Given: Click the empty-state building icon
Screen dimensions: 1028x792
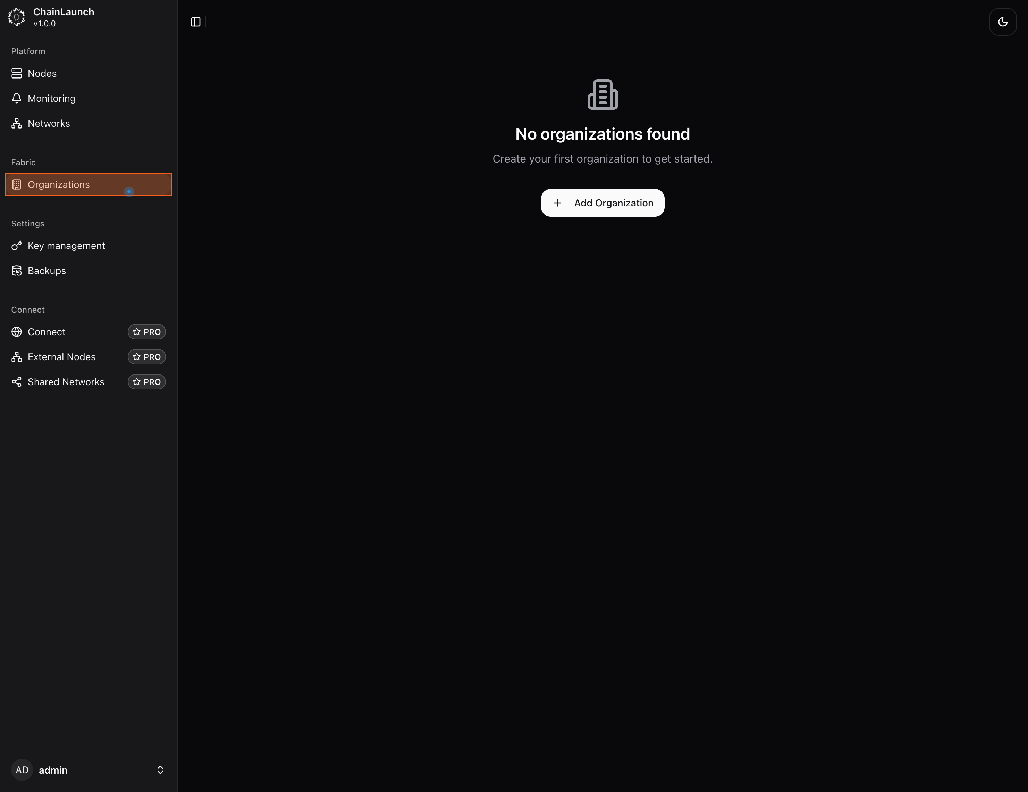Looking at the screenshot, I should pyautogui.click(x=603, y=95).
